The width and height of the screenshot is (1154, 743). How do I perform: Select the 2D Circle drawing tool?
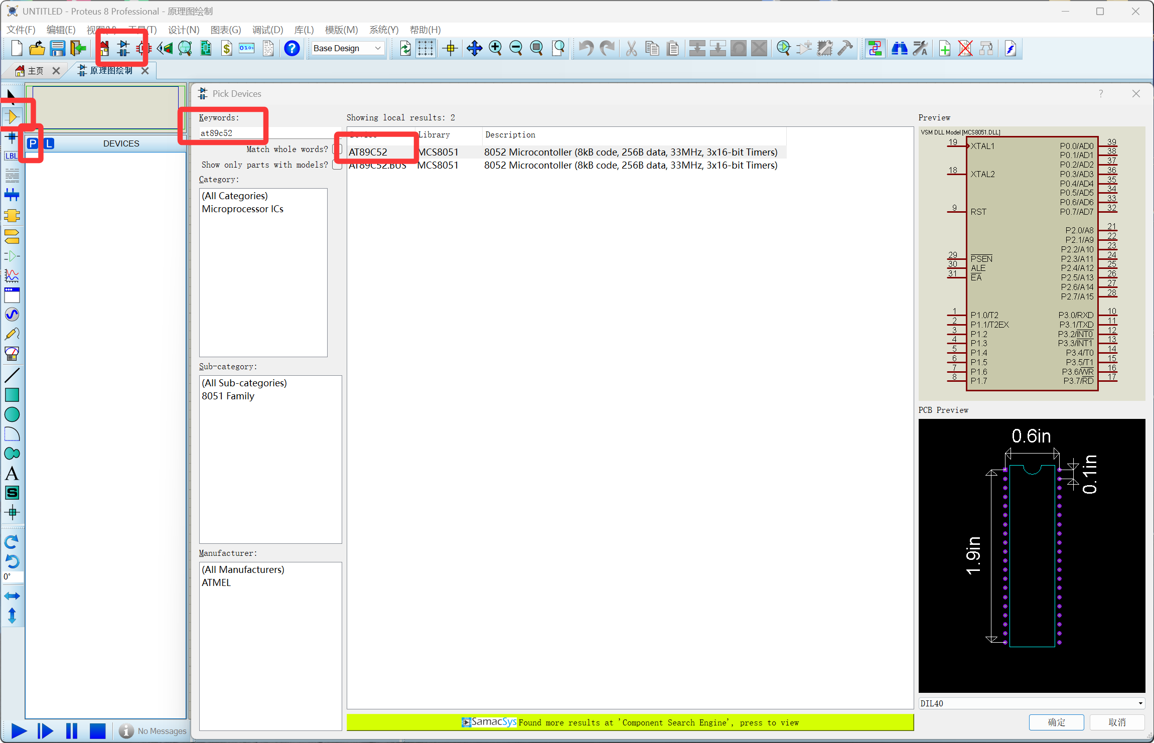[12, 414]
